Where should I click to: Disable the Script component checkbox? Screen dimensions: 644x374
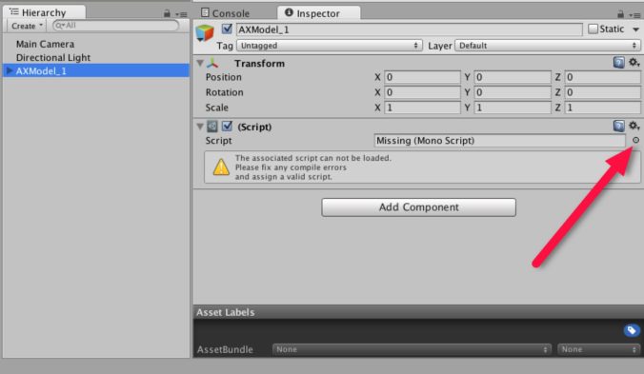(x=227, y=127)
